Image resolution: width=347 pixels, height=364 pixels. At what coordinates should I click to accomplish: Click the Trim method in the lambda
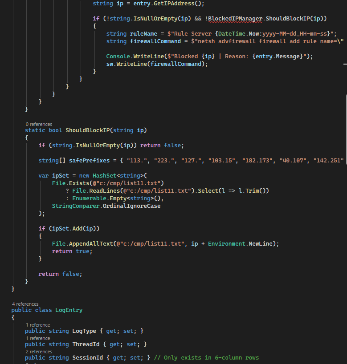252,191
